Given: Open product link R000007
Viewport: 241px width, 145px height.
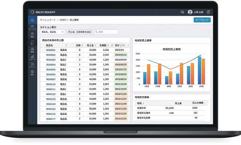Looking at the screenshot, I should [x=51, y=79].
